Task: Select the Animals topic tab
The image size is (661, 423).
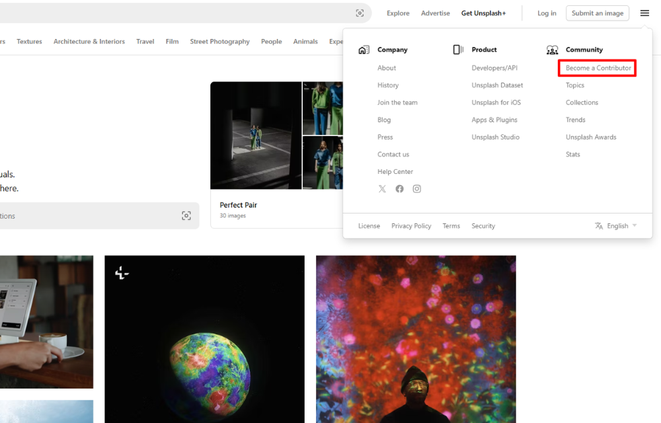Action: pos(305,41)
